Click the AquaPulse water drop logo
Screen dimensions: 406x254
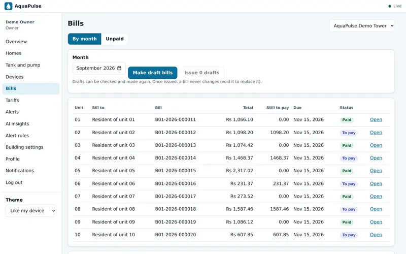(8, 6)
